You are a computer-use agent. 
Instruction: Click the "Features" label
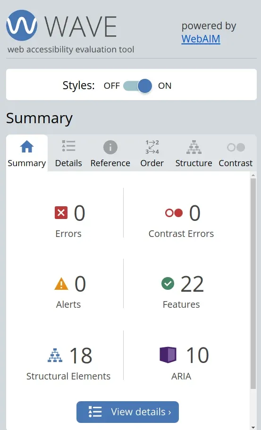(x=181, y=304)
